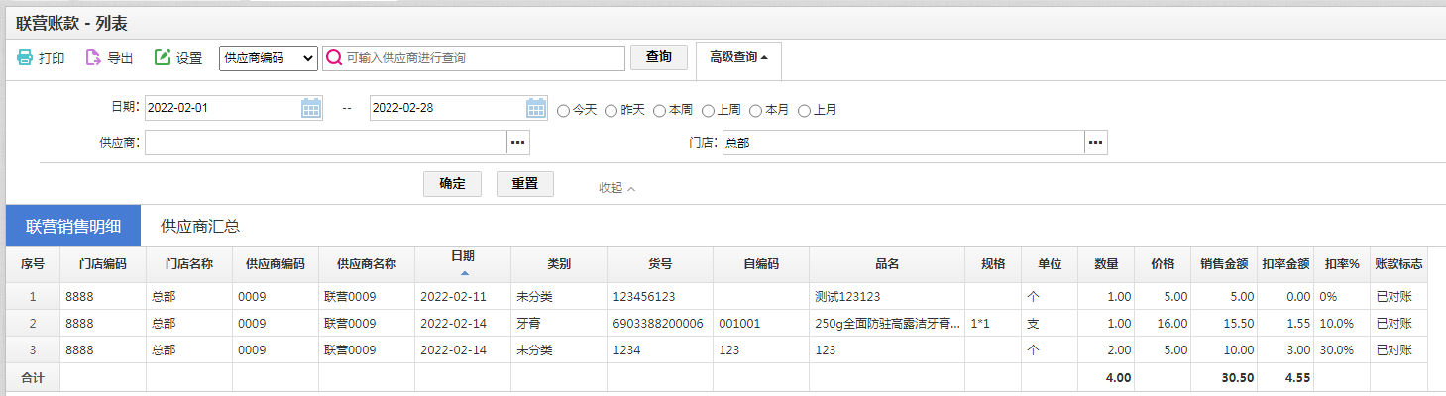This screenshot has height=396, width=1446.
Task: Click the product name 250g全面防蛀高露洁牙膏
Action: pos(887,323)
